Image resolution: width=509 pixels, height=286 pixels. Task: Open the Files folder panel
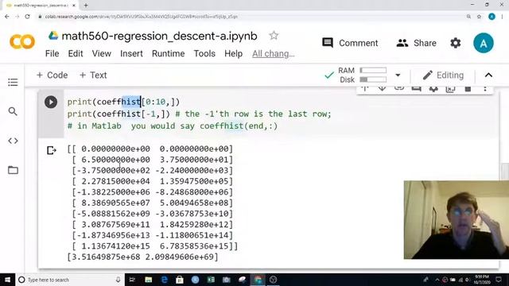click(x=13, y=170)
